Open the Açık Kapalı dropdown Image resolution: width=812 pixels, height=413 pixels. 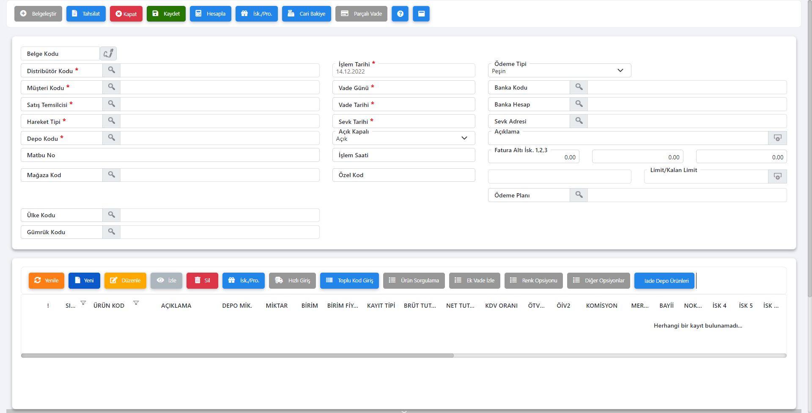(464, 138)
